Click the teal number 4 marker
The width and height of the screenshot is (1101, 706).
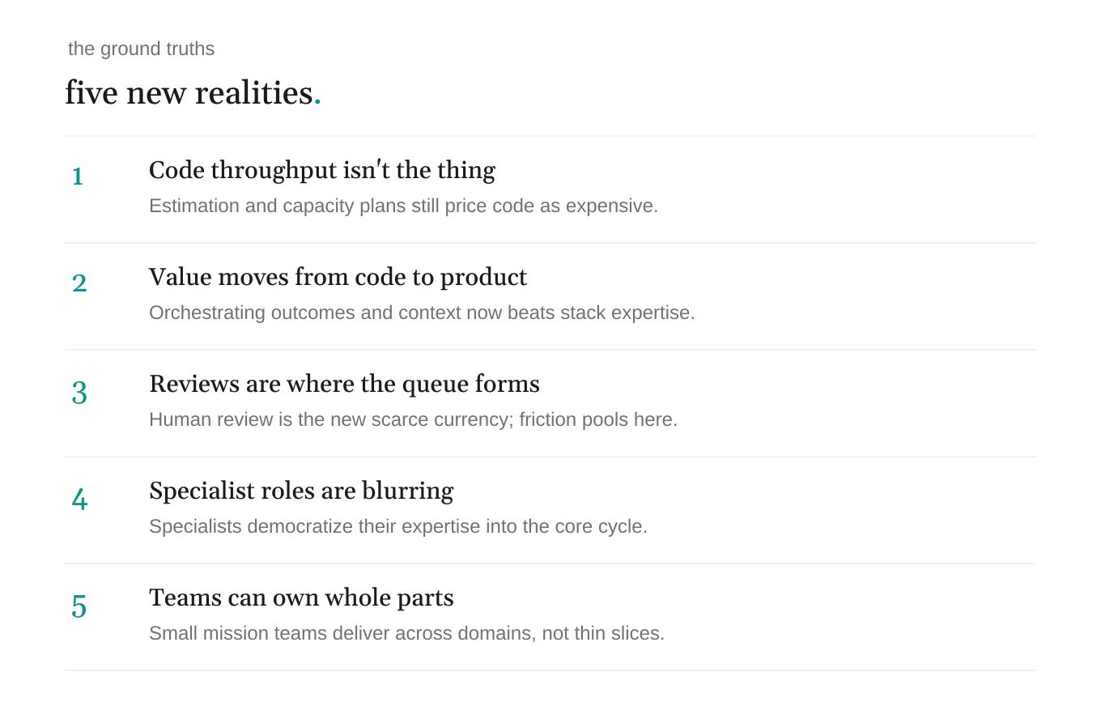point(79,500)
